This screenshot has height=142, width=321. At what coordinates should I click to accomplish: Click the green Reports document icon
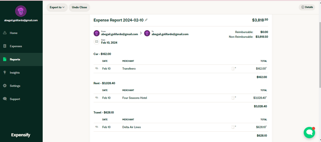click(x=5, y=59)
